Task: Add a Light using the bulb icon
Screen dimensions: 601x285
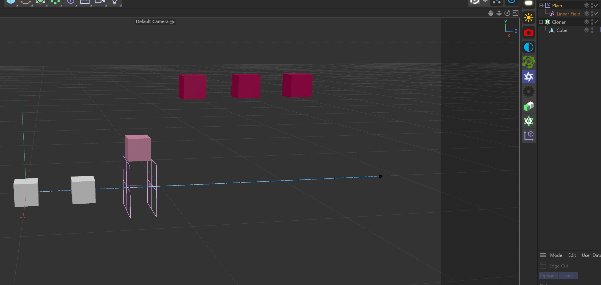Action: click(x=114, y=2)
